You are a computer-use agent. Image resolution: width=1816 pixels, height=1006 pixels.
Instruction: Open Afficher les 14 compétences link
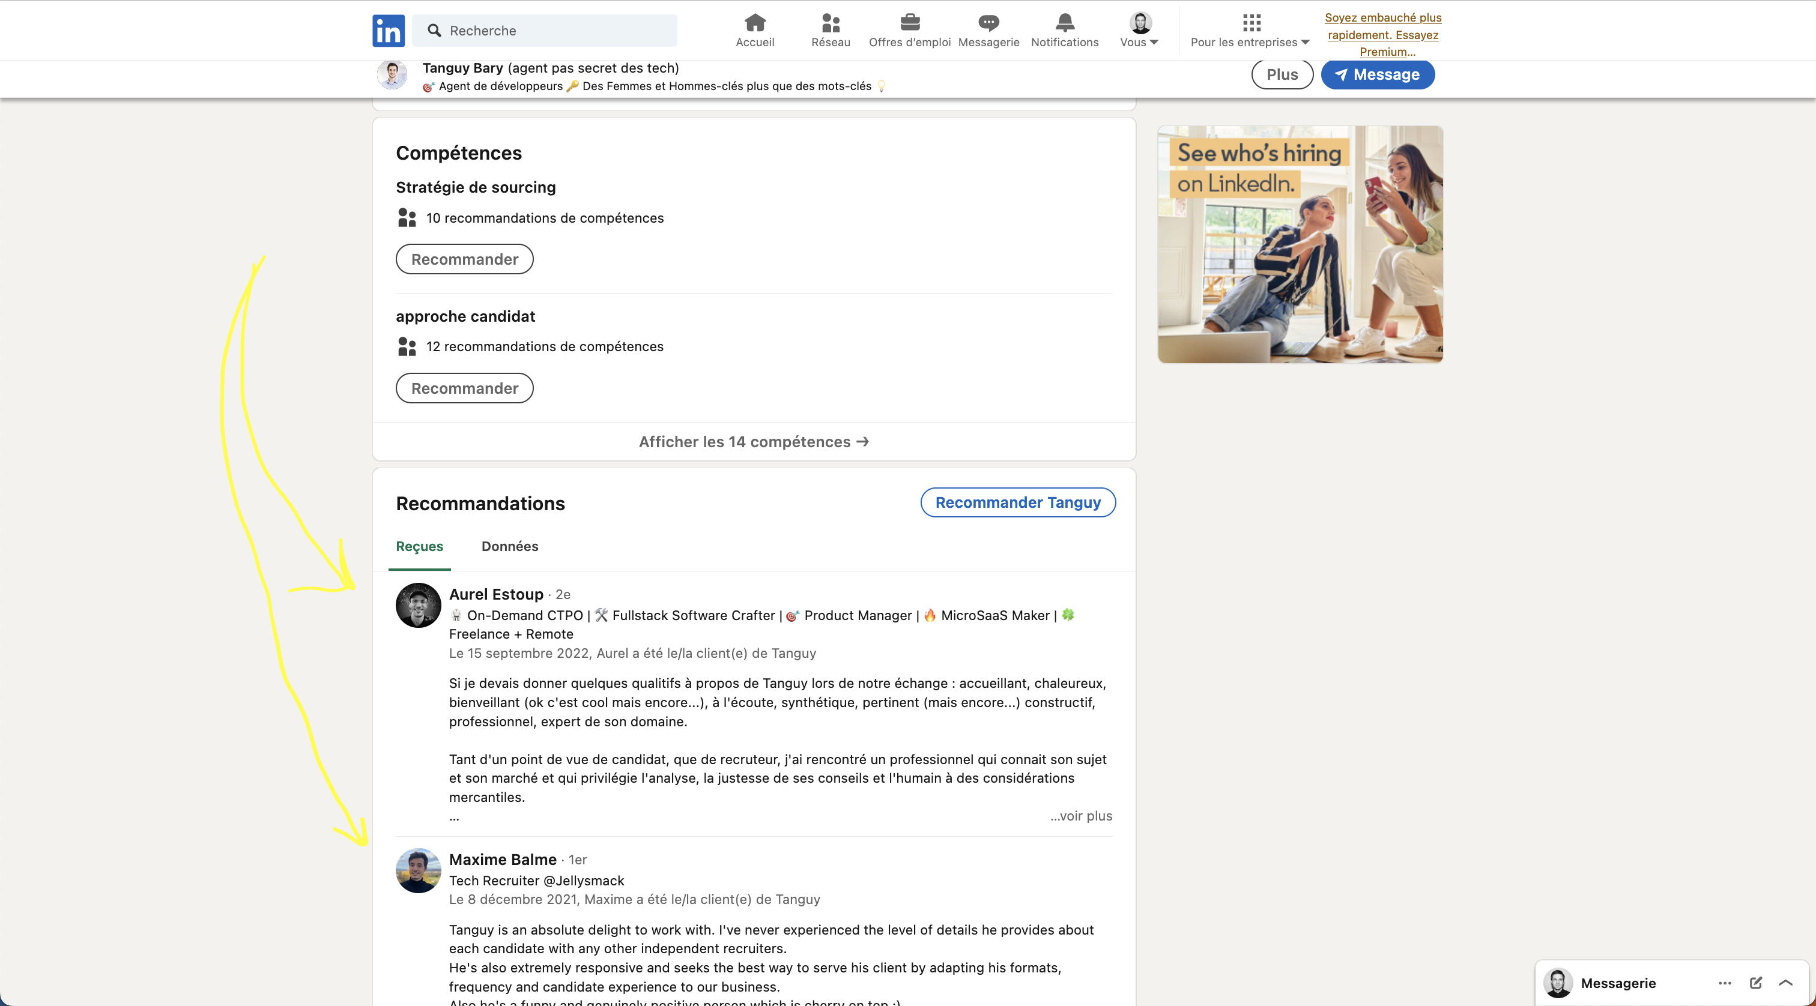tap(754, 442)
